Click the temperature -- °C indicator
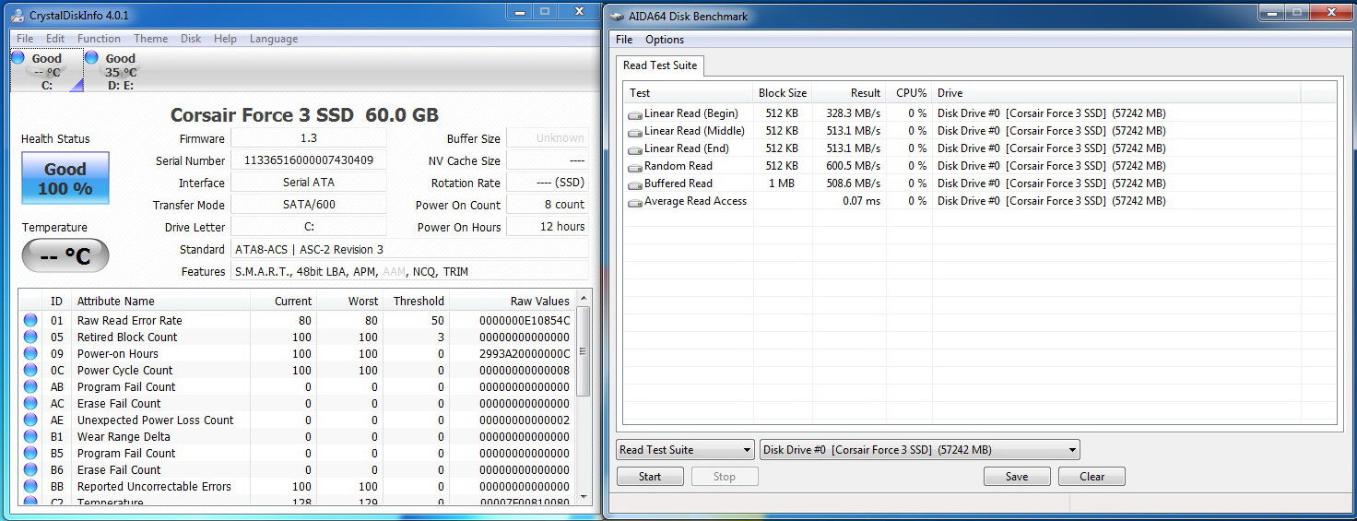The width and height of the screenshot is (1357, 521). [65, 255]
